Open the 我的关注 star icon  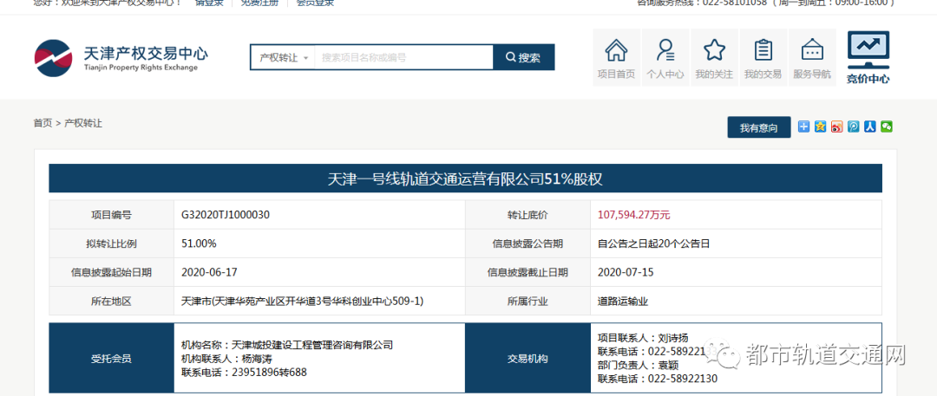click(x=714, y=58)
